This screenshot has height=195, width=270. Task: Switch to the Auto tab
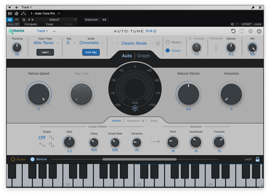tap(127, 56)
